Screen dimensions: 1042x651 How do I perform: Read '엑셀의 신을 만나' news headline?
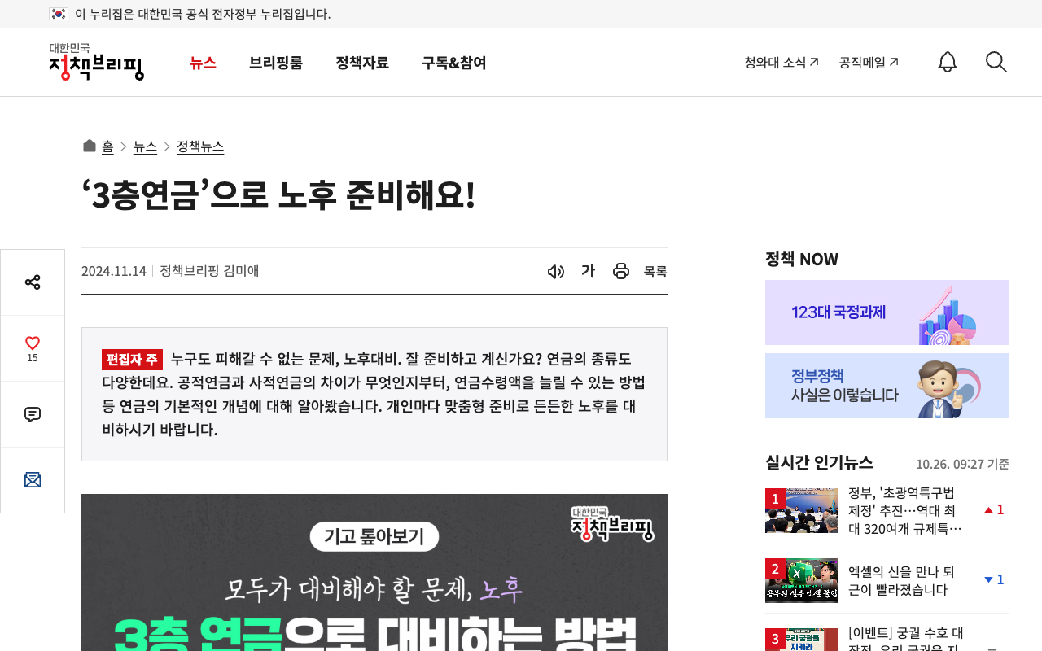pos(901,580)
